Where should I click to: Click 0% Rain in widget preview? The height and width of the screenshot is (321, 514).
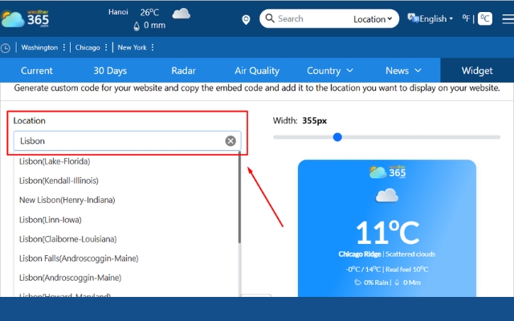[376, 282]
